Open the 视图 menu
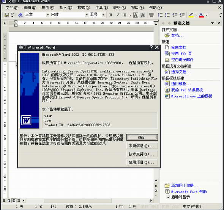Screen dimensions: 224x210 point(48,8)
